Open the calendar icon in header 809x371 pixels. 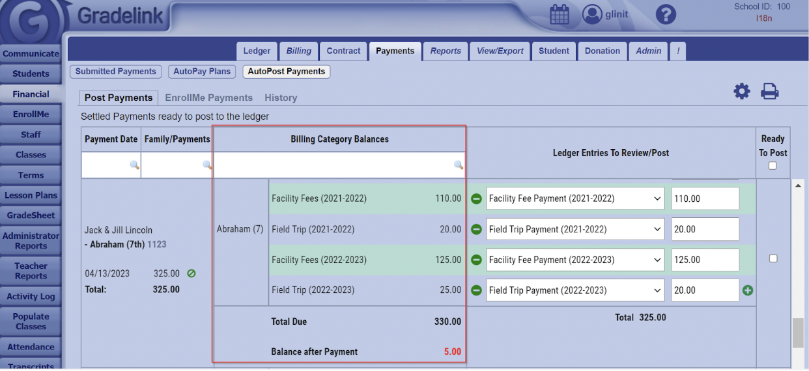coord(560,14)
